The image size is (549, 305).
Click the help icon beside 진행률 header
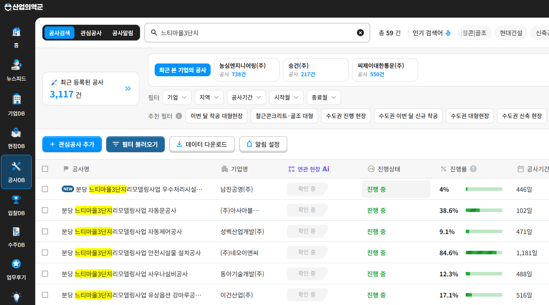tap(473, 169)
